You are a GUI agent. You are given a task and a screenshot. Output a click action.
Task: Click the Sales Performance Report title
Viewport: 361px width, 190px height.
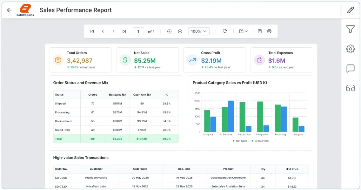(76, 10)
